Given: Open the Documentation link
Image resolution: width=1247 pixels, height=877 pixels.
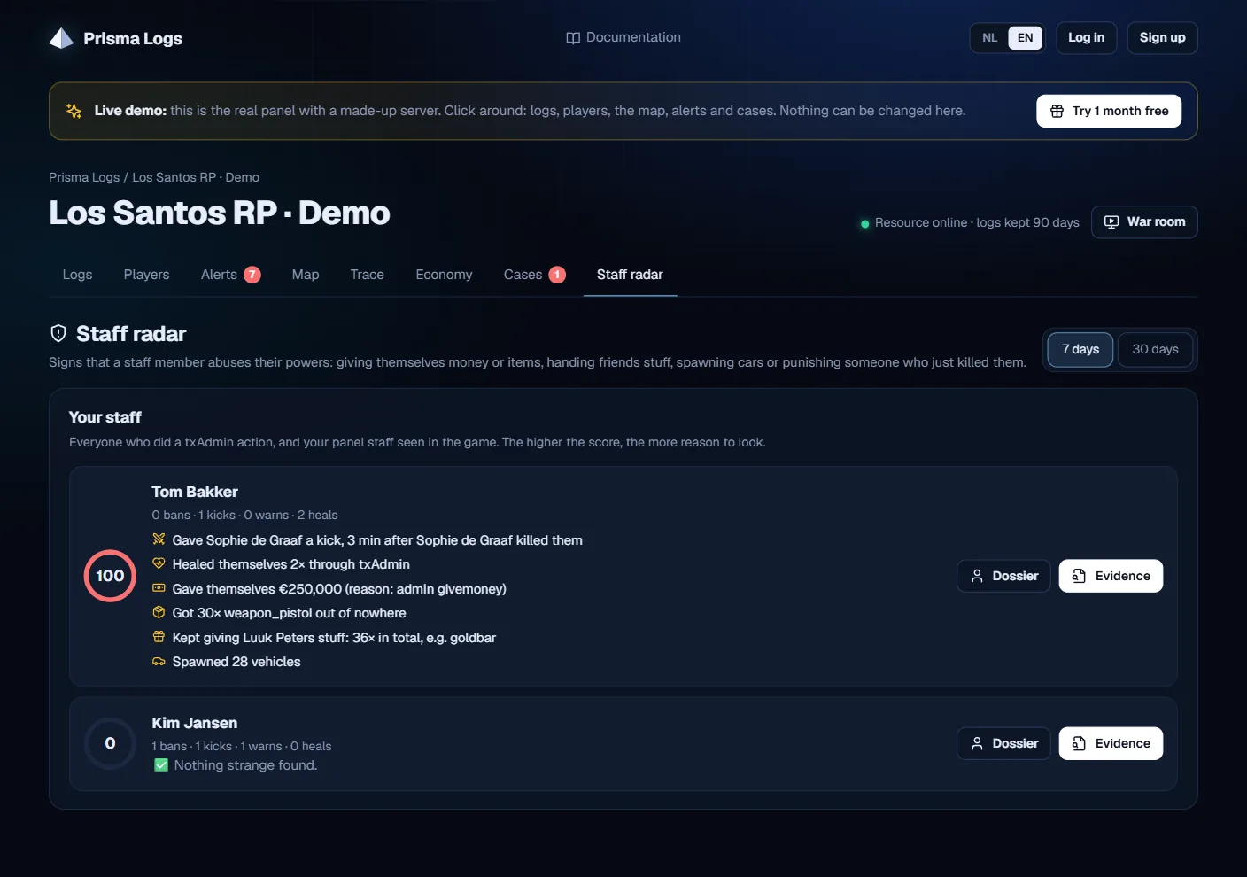Looking at the screenshot, I should point(623,38).
